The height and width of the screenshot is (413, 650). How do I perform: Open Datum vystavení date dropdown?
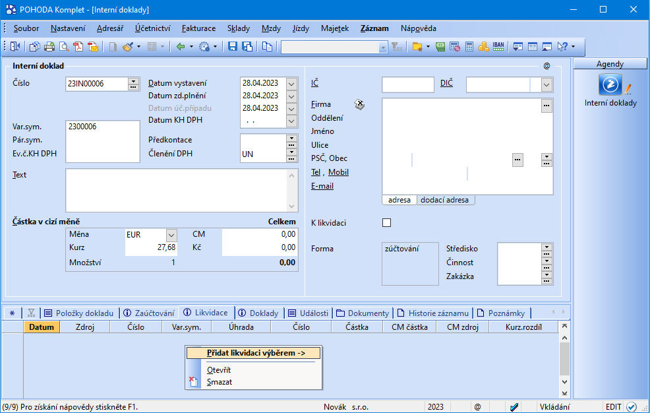(x=291, y=84)
